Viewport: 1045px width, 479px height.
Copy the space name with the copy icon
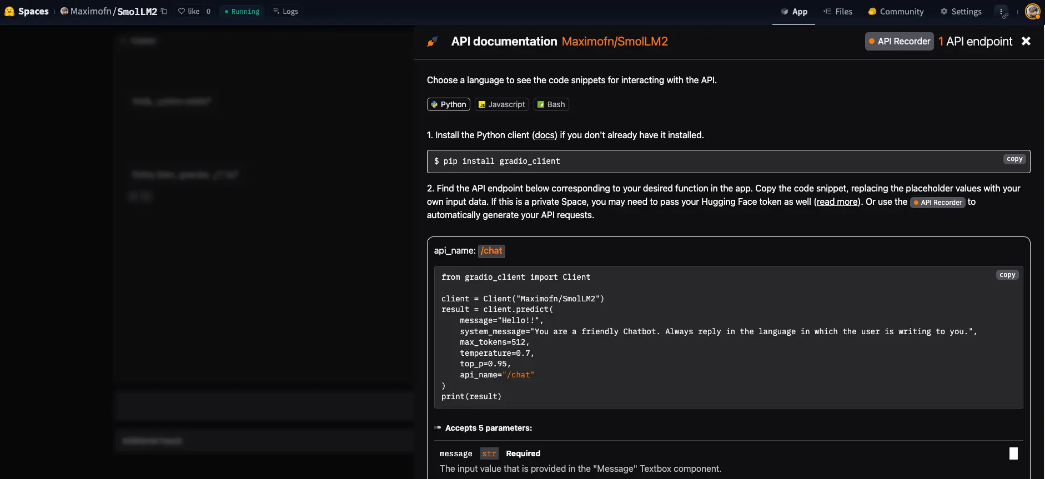click(164, 11)
